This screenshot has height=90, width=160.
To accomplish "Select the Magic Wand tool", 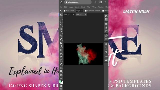I will (x=61, y=25).
